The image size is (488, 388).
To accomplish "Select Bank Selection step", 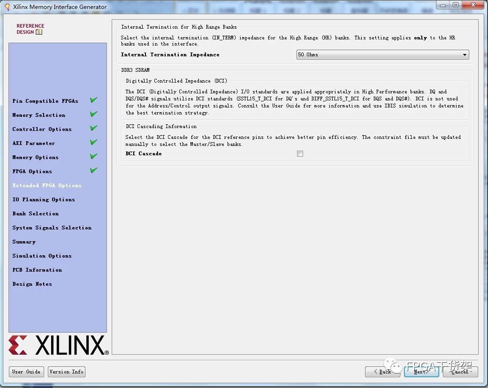I will (x=36, y=213).
